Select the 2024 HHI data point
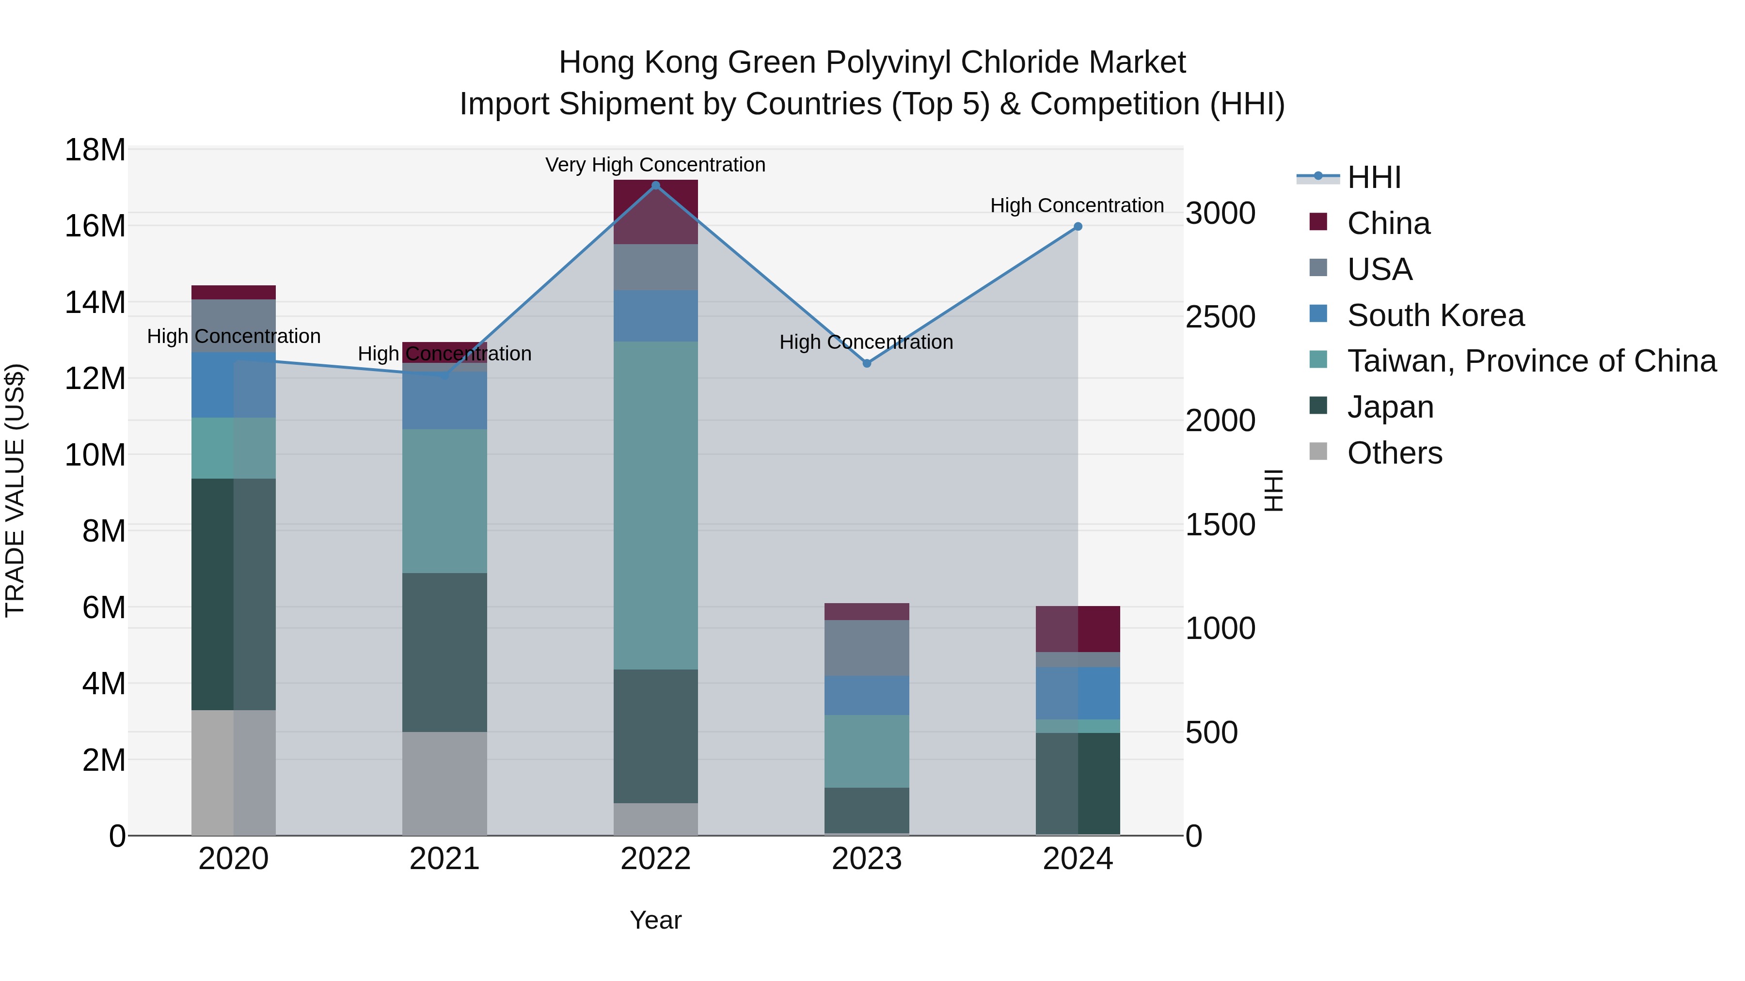 pyautogui.click(x=1079, y=227)
